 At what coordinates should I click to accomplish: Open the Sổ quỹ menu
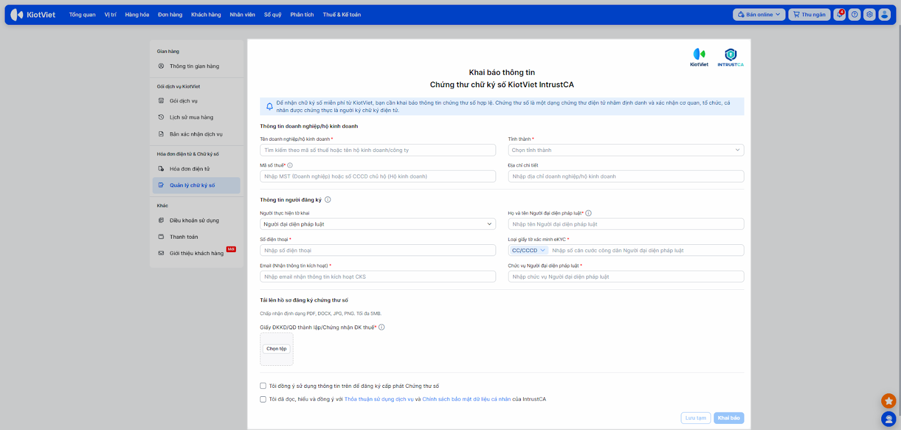[x=273, y=15]
